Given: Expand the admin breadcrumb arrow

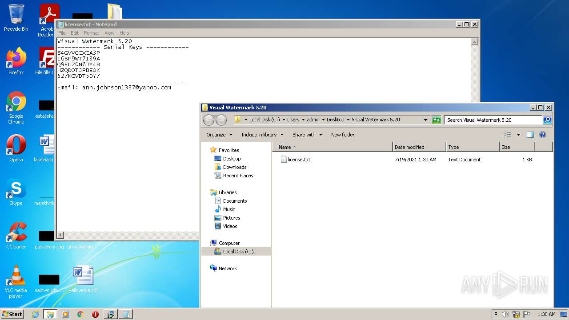Looking at the screenshot, I should [323, 120].
